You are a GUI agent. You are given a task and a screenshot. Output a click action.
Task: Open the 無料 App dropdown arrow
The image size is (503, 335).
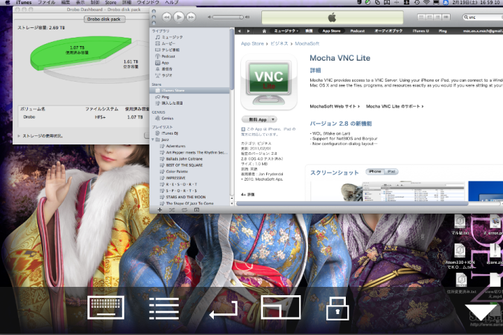[273, 119]
